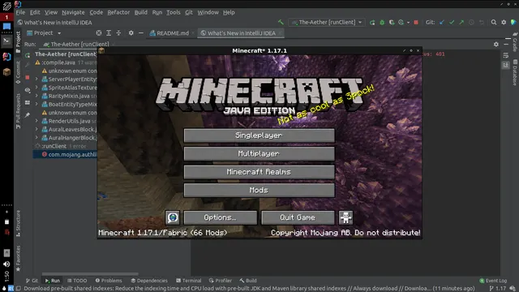The image size is (519, 292).
Task: Stop the run with red square in top toolbar
Action: [x=416, y=22]
